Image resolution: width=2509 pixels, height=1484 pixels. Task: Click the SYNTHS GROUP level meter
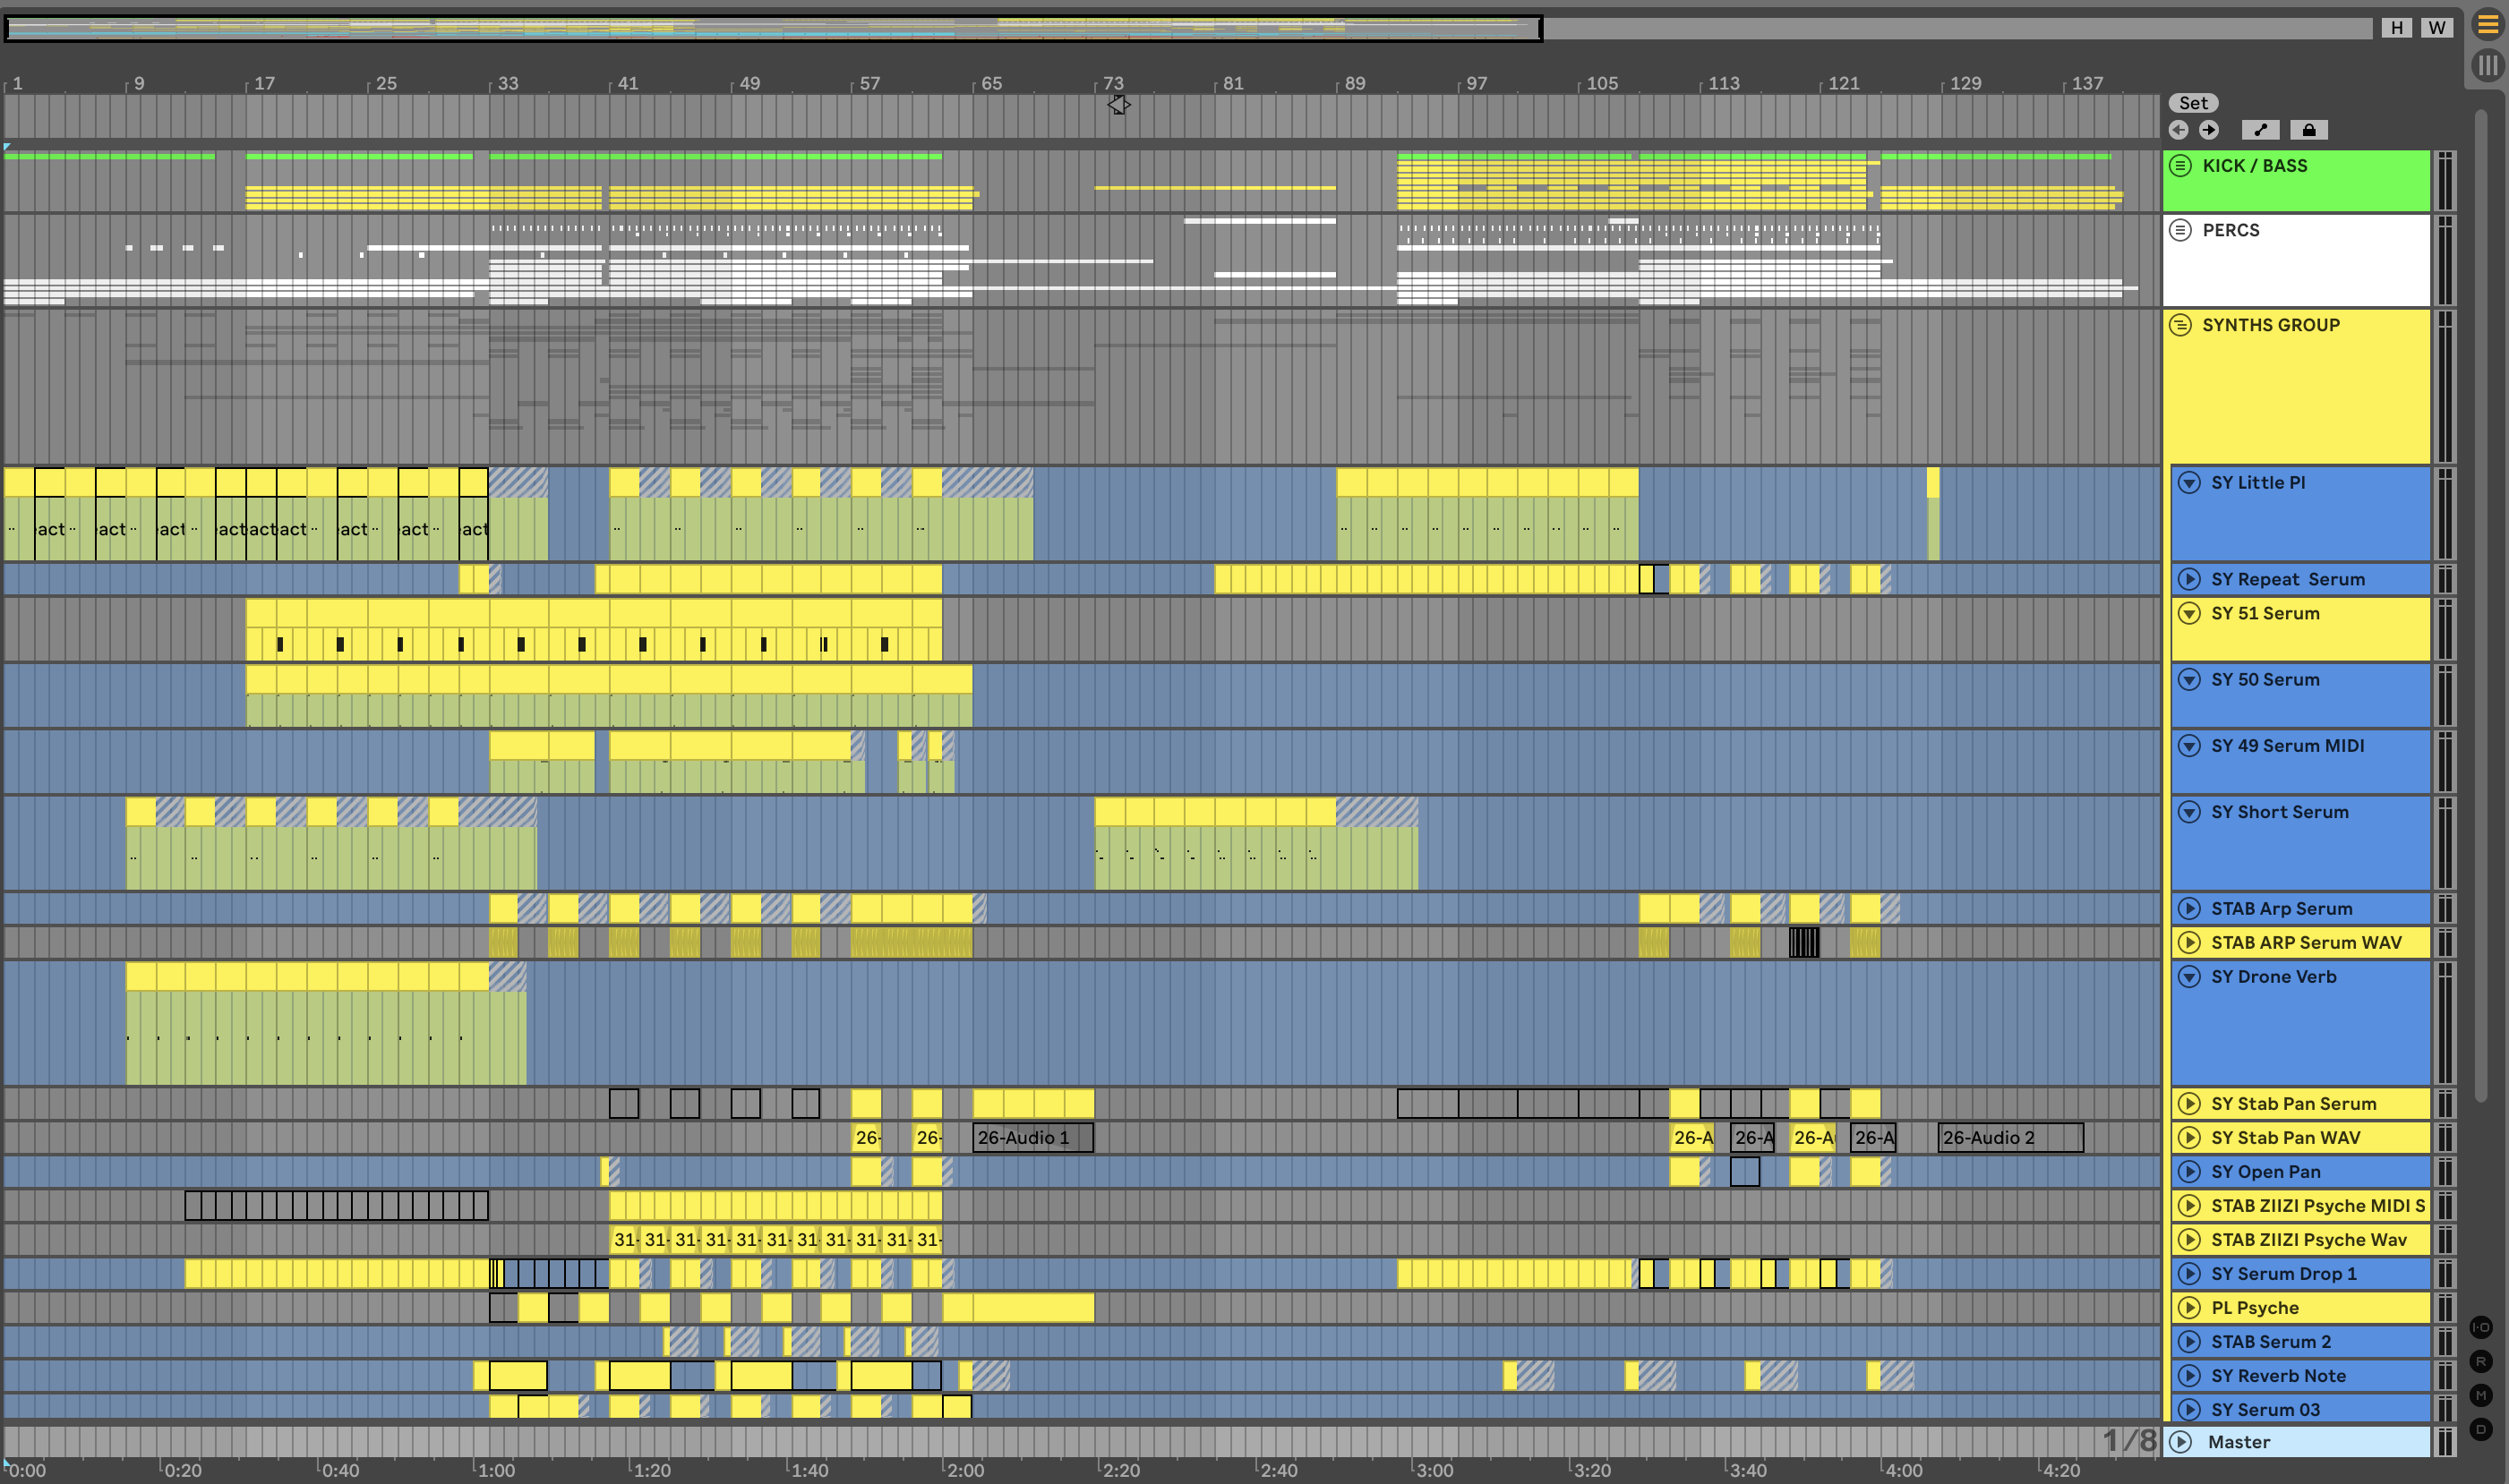[x=2444, y=386]
